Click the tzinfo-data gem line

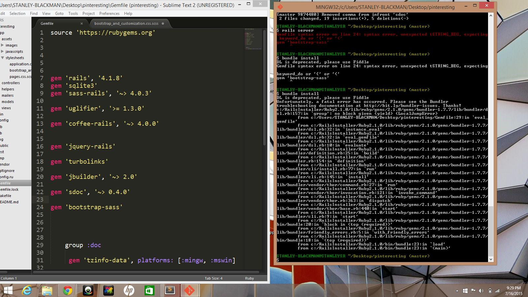tap(152, 260)
